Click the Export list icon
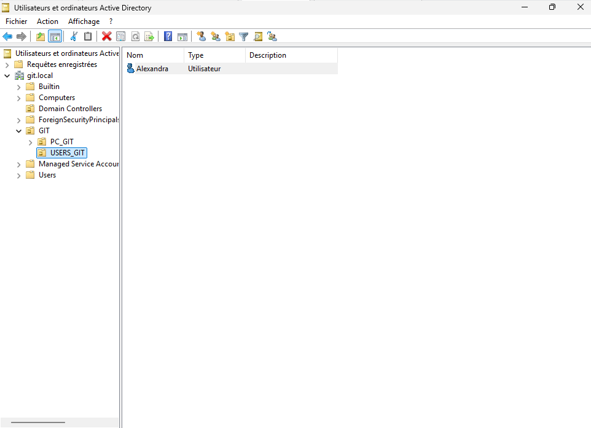This screenshot has width=591, height=428. [x=149, y=37]
